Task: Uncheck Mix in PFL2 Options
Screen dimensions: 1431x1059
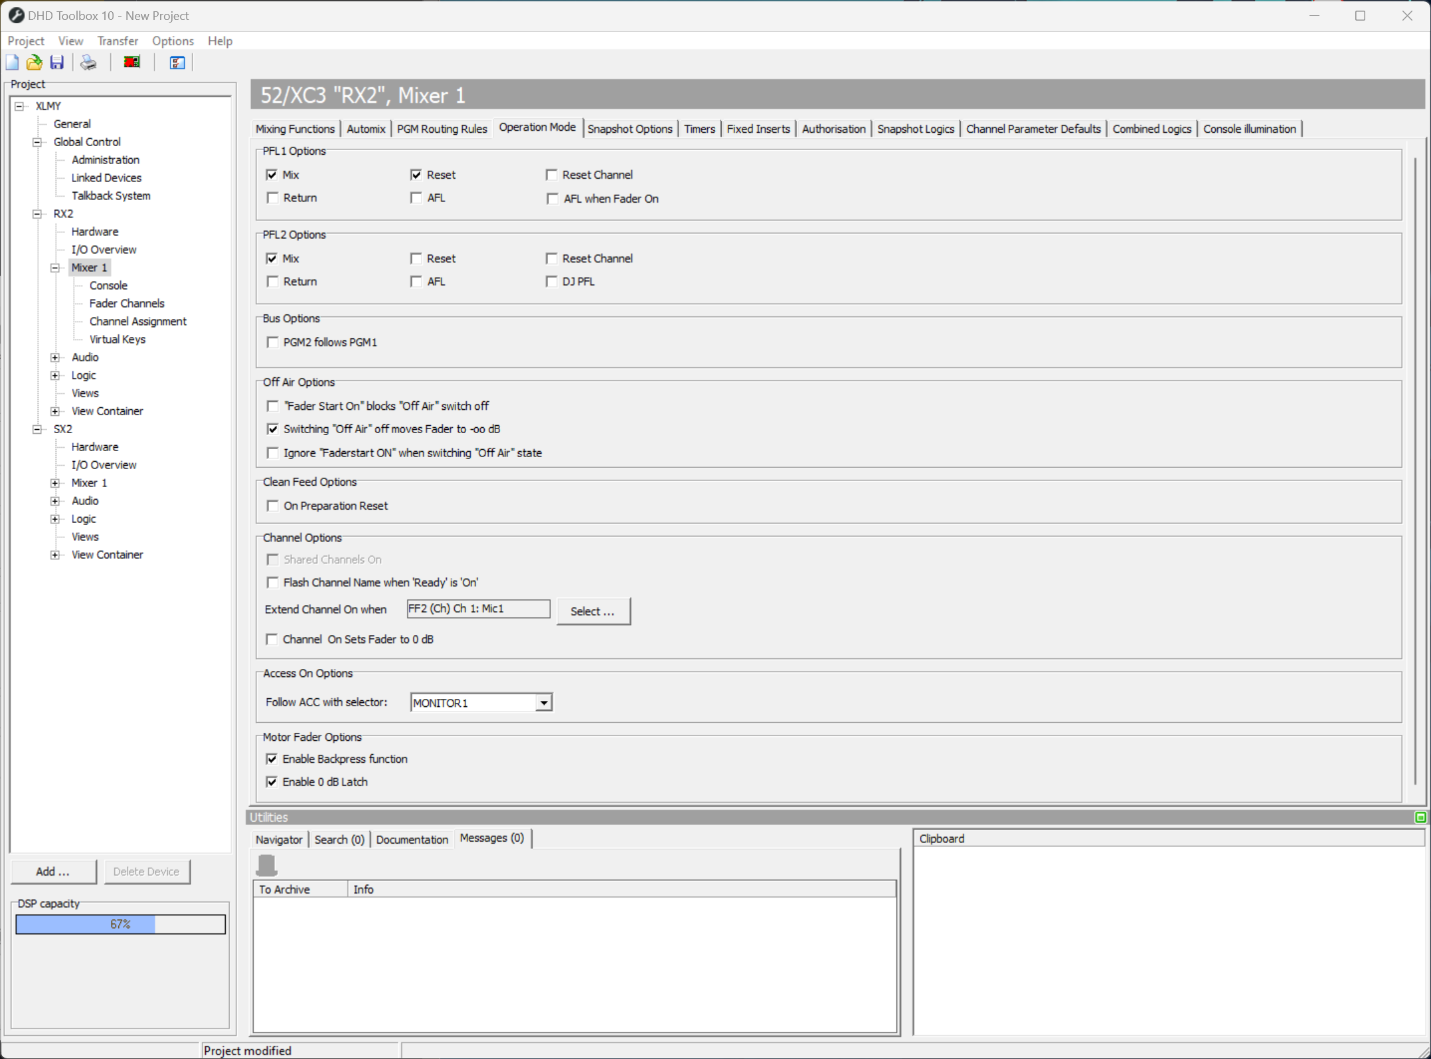Action: coord(272,258)
